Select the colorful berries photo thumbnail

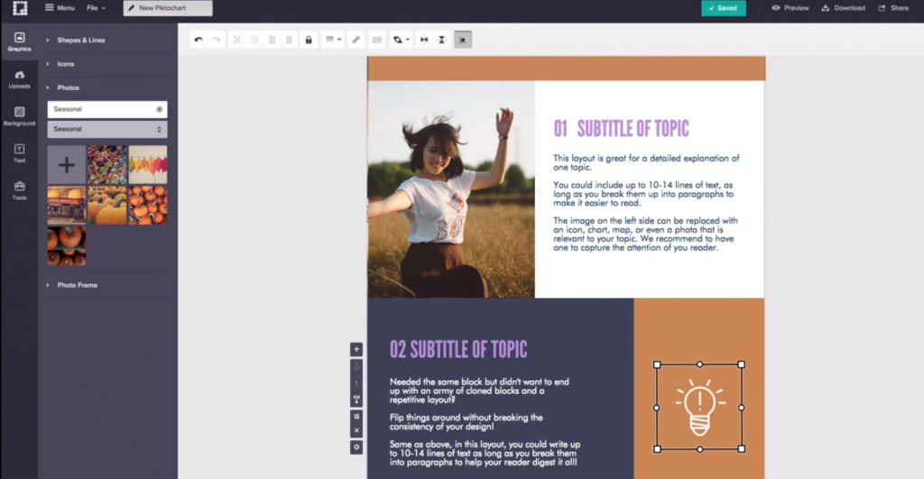pyautogui.click(x=106, y=165)
